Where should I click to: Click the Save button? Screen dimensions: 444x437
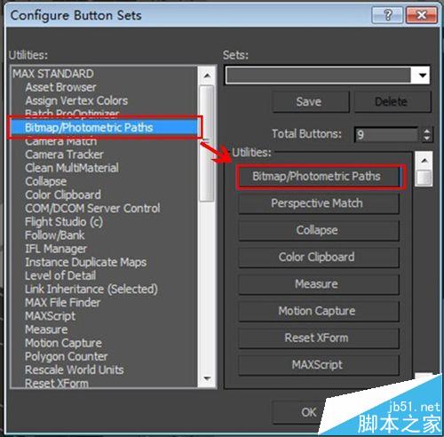click(x=311, y=102)
